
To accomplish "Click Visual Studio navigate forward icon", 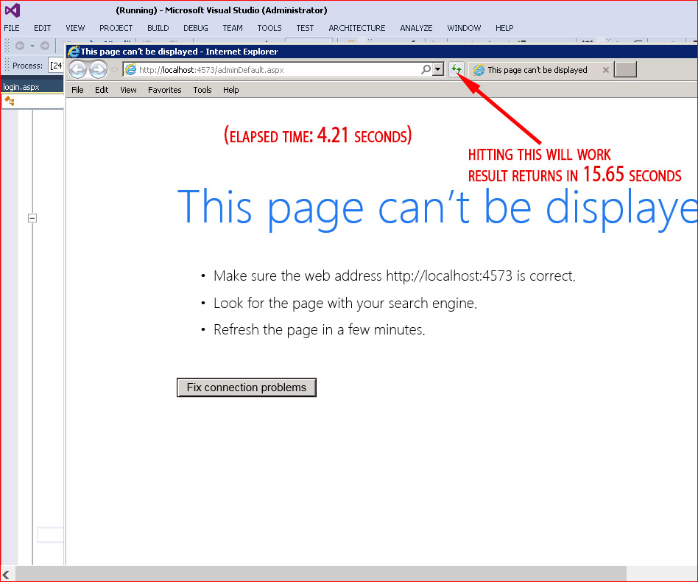I will pyautogui.click(x=44, y=46).
